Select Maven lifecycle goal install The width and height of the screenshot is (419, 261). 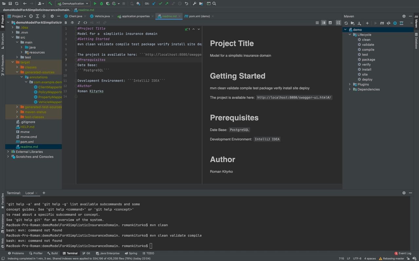(x=366, y=69)
